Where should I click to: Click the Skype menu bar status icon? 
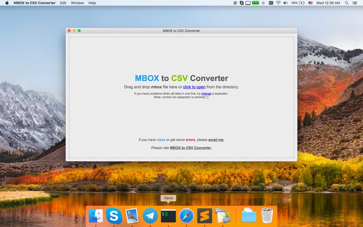pyautogui.click(x=241, y=3)
